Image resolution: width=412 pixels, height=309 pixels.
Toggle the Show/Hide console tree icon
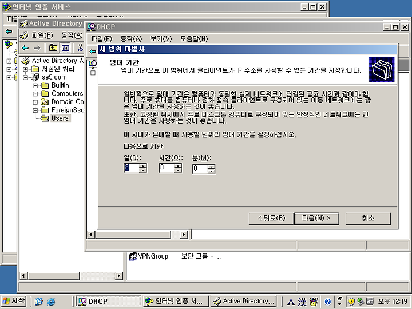click(x=65, y=48)
